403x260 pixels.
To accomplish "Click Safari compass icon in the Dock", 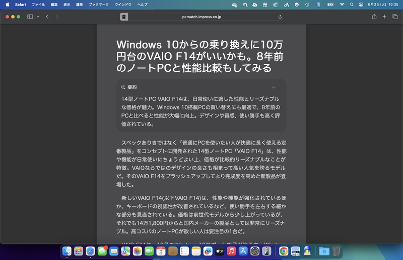I will click(91, 251).
